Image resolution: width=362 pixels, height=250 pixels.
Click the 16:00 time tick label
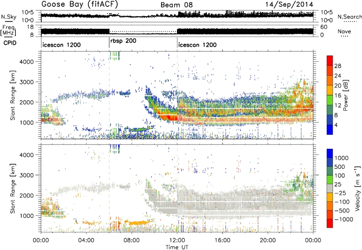(222, 241)
